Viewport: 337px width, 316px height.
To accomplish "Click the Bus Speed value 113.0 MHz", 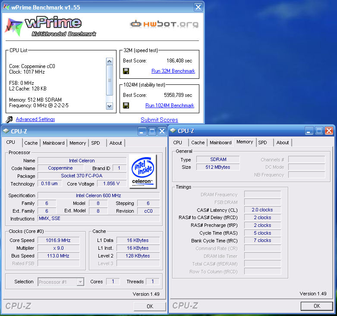I will pyautogui.click(x=58, y=256).
